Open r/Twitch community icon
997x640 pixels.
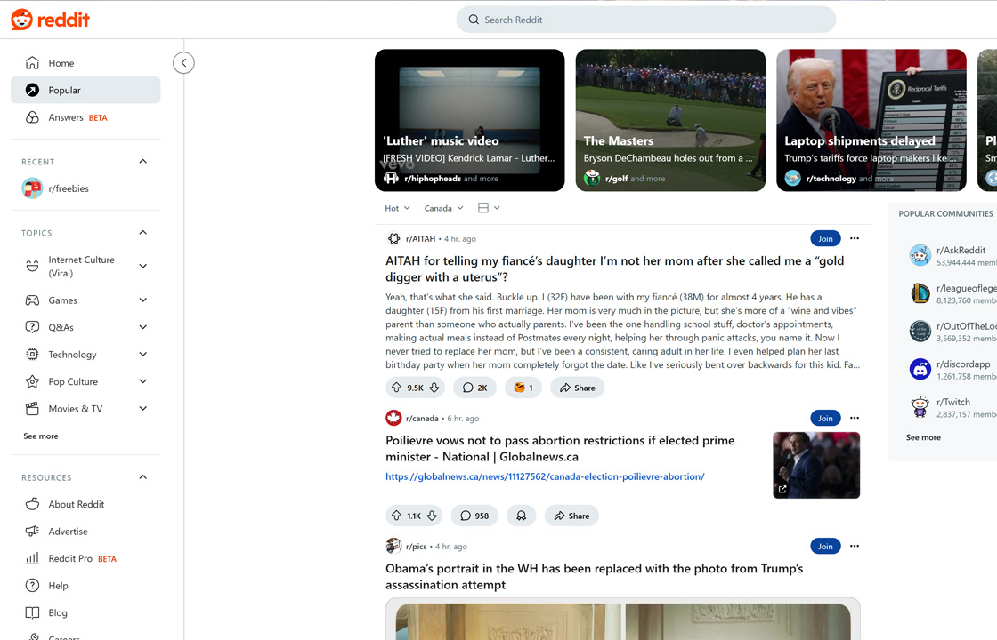coord(920,407)
